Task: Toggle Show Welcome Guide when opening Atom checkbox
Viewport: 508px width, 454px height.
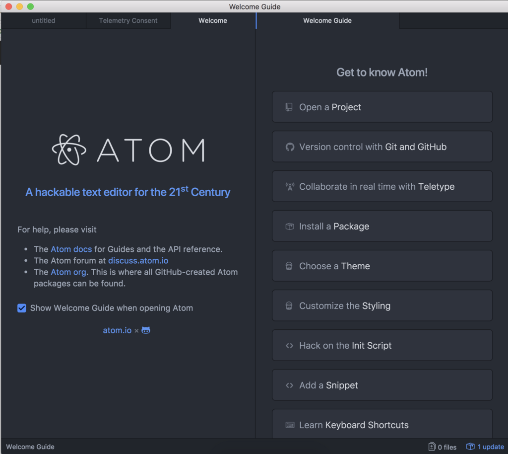Action: click(x=22, y=308)
